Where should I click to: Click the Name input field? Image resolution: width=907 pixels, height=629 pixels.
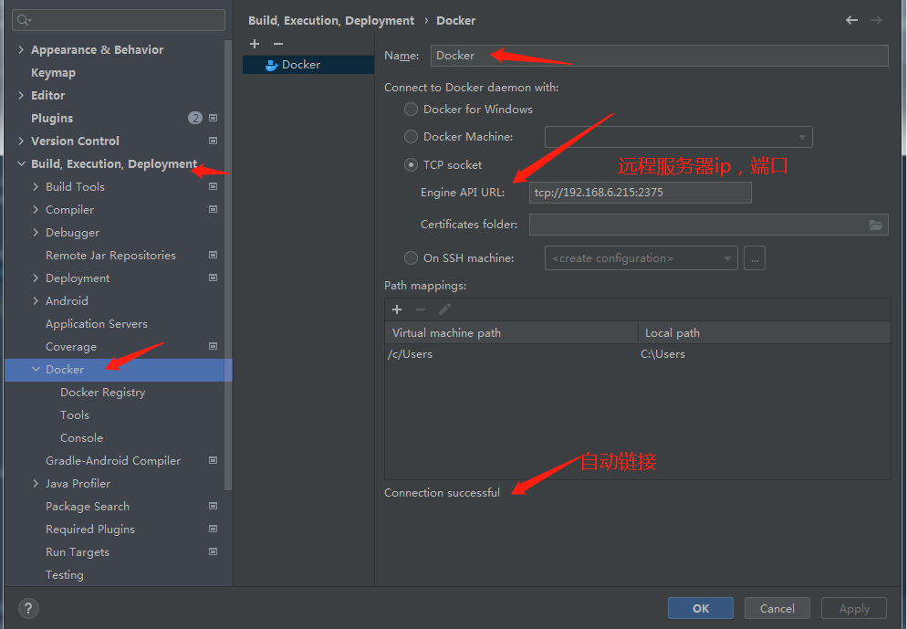pos(660,56)
